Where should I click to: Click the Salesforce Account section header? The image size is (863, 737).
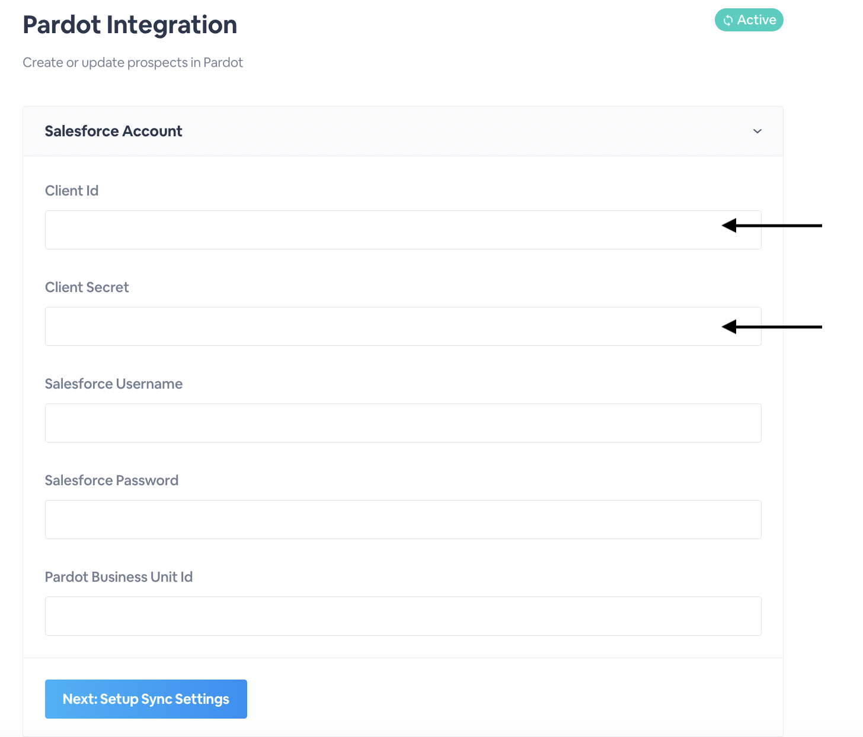click(403, 132)
